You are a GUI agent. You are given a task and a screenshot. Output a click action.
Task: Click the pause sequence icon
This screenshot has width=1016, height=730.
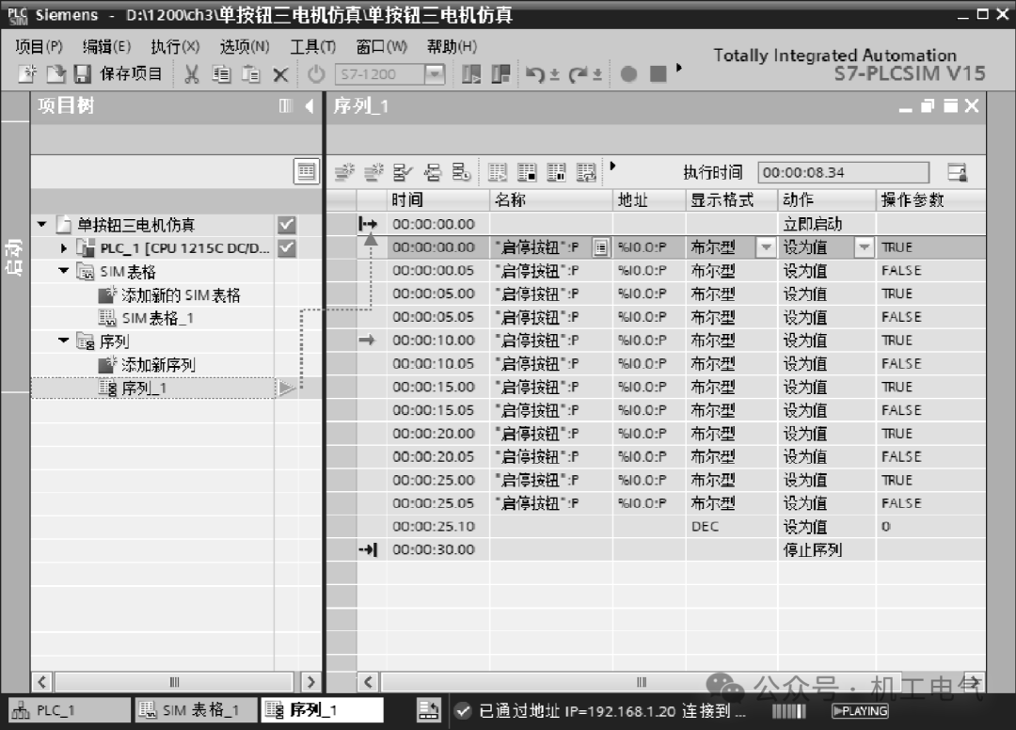(x=557, y=172)
